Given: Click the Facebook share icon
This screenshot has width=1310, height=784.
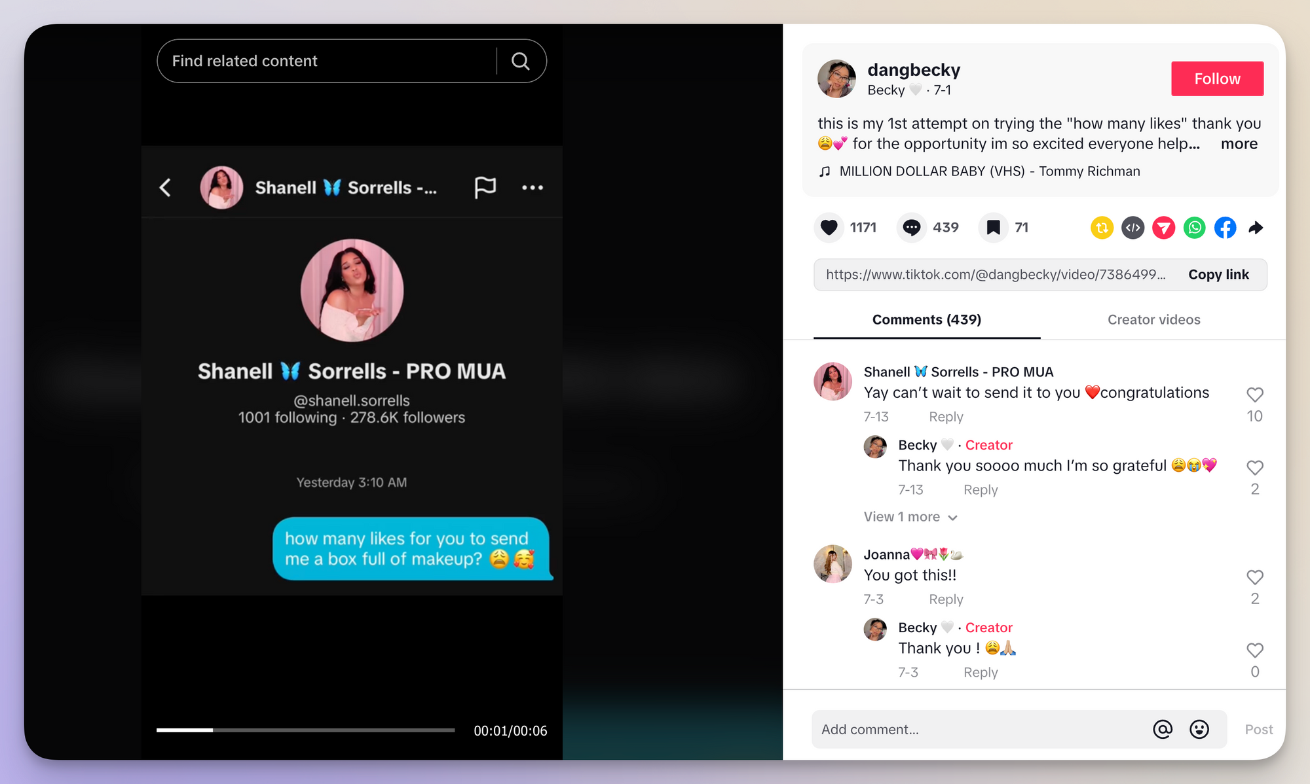Looking at the screenshot, I should point(1225,228).
